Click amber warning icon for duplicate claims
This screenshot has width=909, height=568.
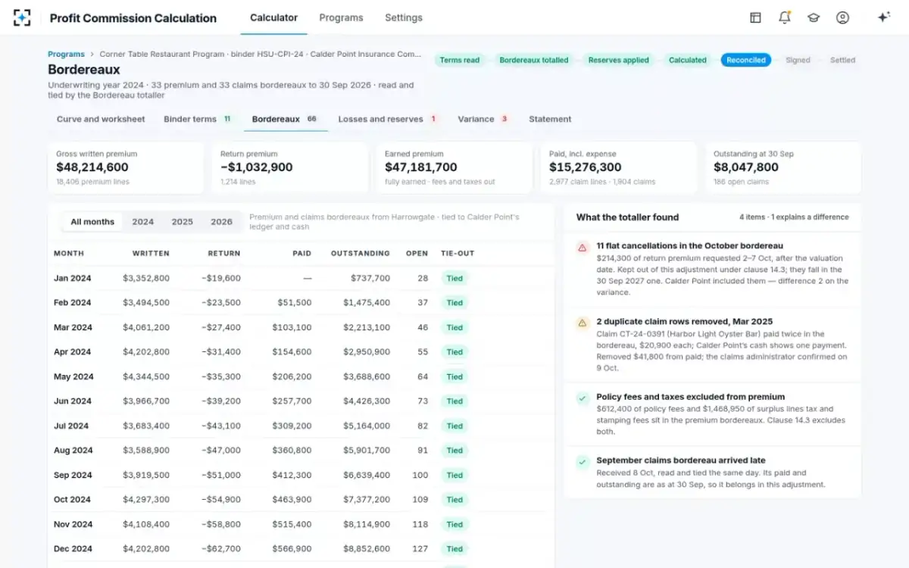pos(582,323)
